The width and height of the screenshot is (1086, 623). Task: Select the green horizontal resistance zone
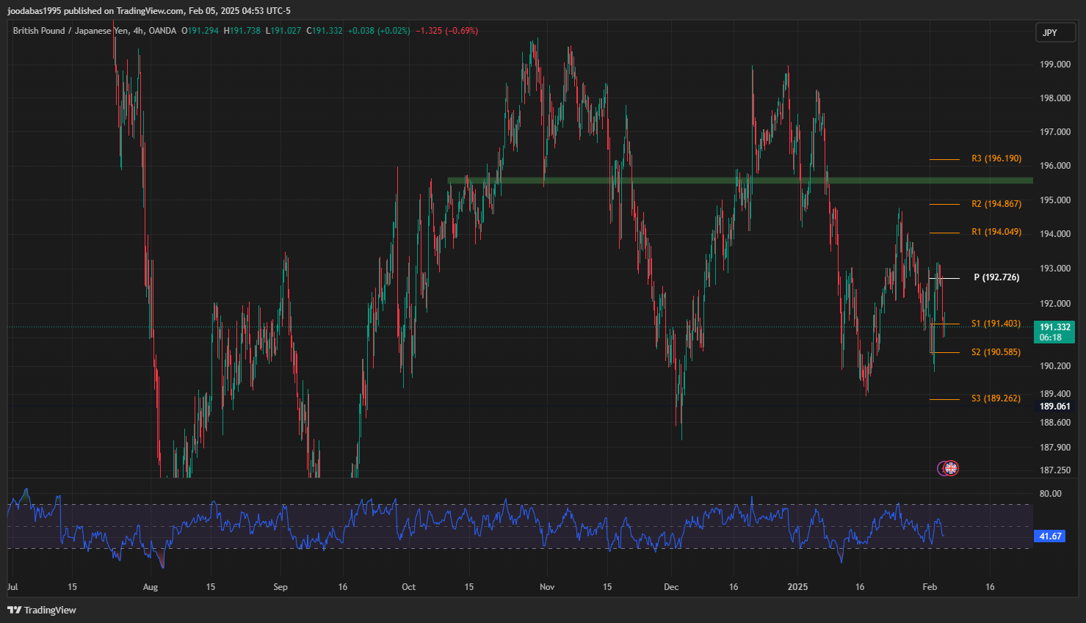pos(734,181)
